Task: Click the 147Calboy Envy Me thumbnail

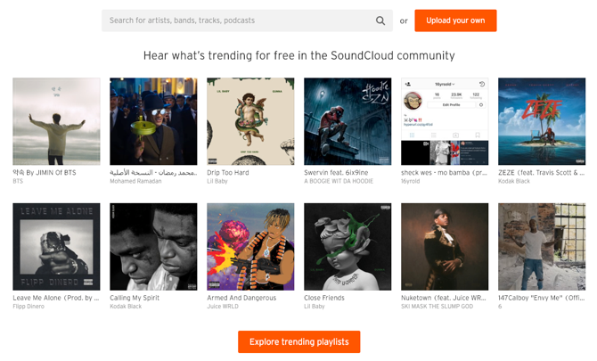Action: (542, 247)
